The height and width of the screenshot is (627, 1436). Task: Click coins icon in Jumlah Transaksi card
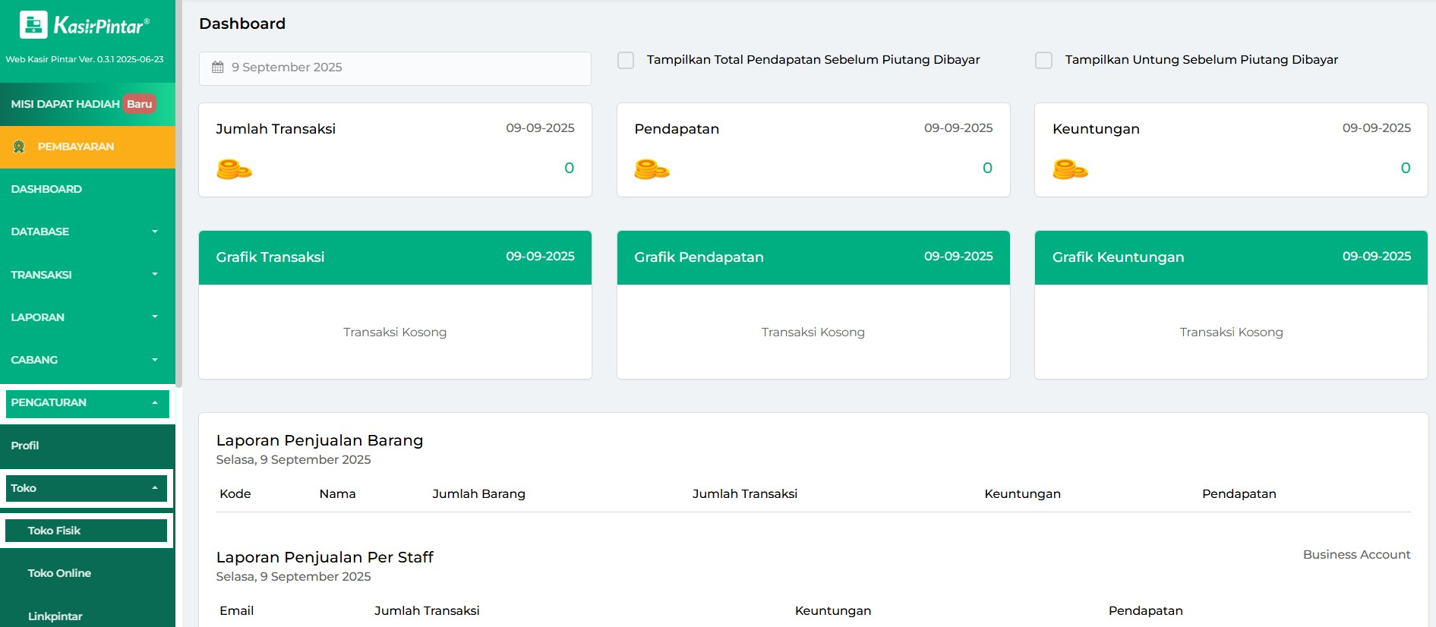click(234, 169)
